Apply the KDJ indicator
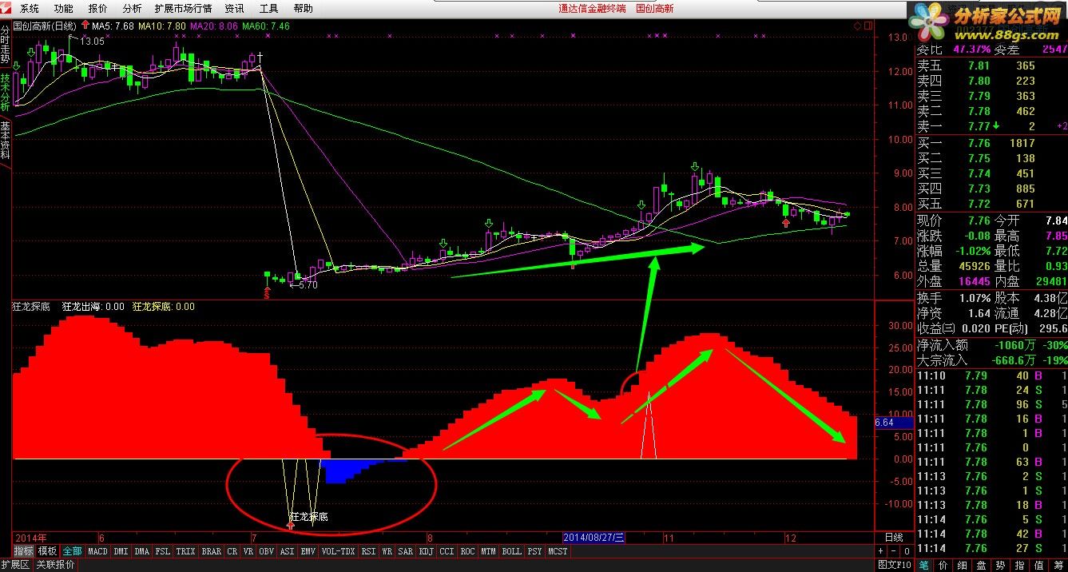The width and height of the screenshot is (1068, 572). pos(427,551)
